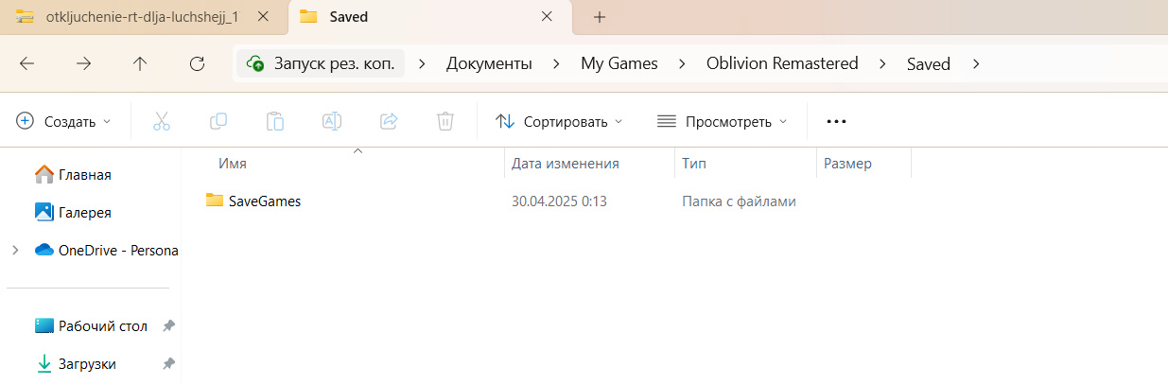Screen dimensions: 1168x385
Task: Select the SaveGames folder
Action: tap(264, 201)
